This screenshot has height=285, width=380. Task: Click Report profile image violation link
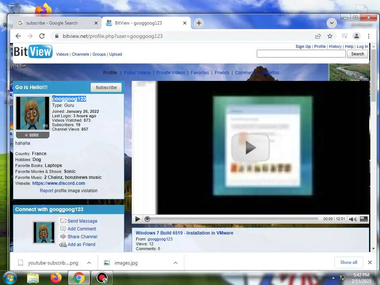pyautogui.click(x=46, y=191)
